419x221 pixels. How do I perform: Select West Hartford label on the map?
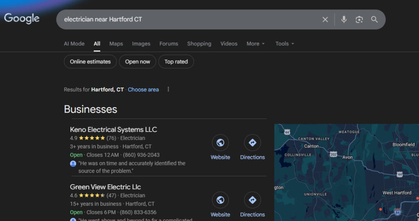point(397,193)
